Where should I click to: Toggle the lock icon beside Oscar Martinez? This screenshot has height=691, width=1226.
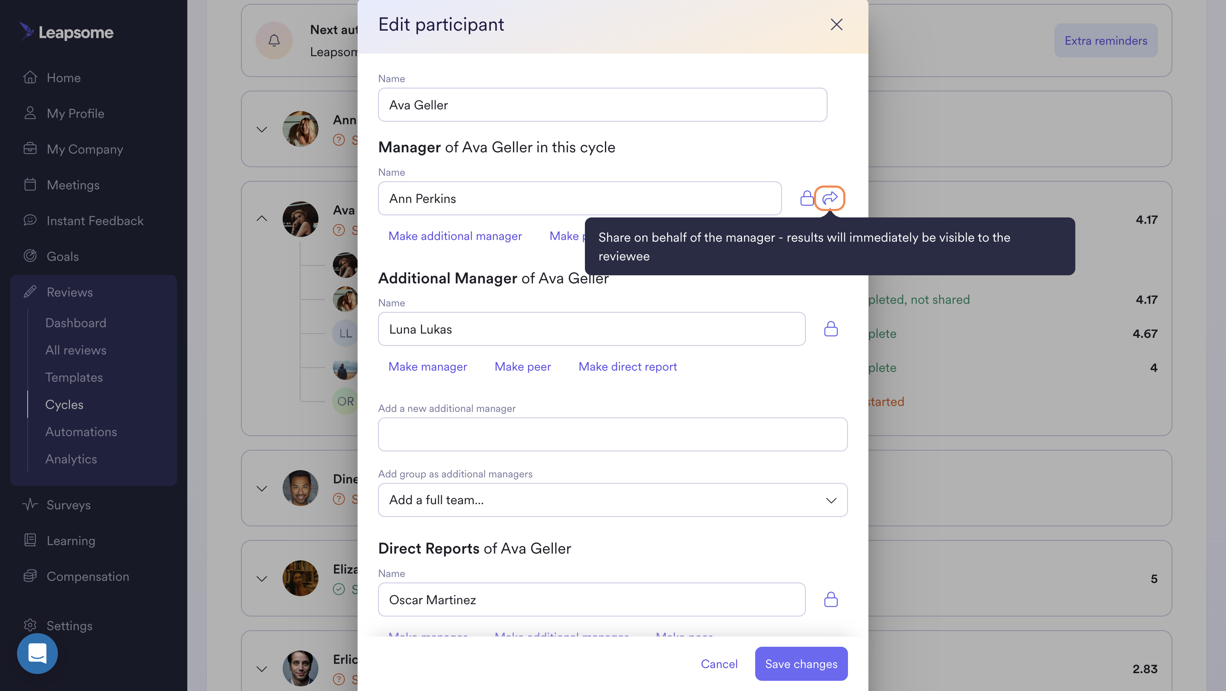coord(831,599)
